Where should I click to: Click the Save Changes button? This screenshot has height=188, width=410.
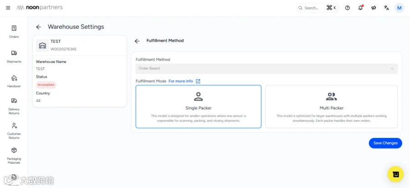pyautogui.click(x=385, y=143)
